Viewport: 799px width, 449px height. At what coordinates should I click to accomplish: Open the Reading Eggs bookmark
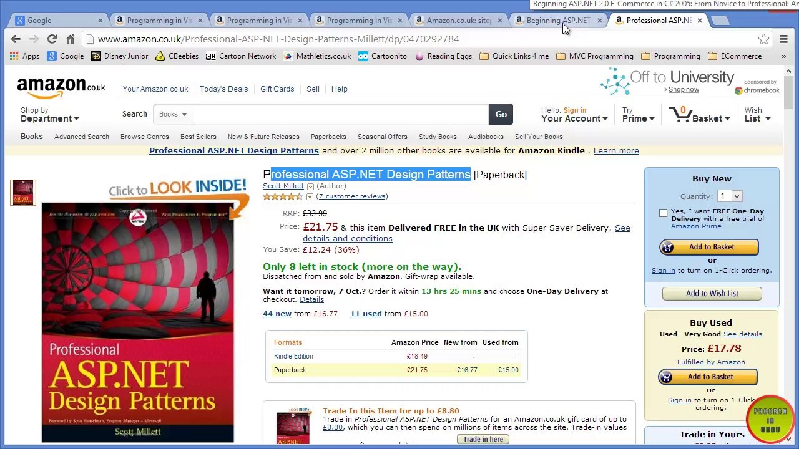pos(443,56)
